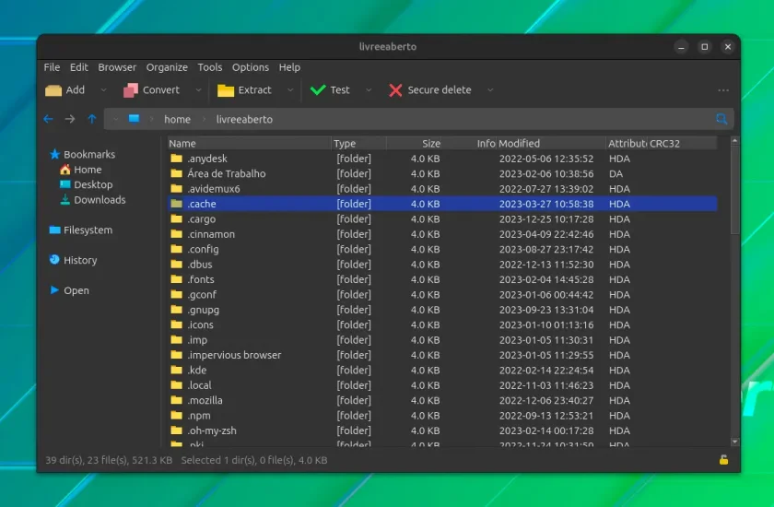The height and width of the screenshot is (507, 774).
Task: Select the .fonts folder row
Action: (x=442, y=279)
